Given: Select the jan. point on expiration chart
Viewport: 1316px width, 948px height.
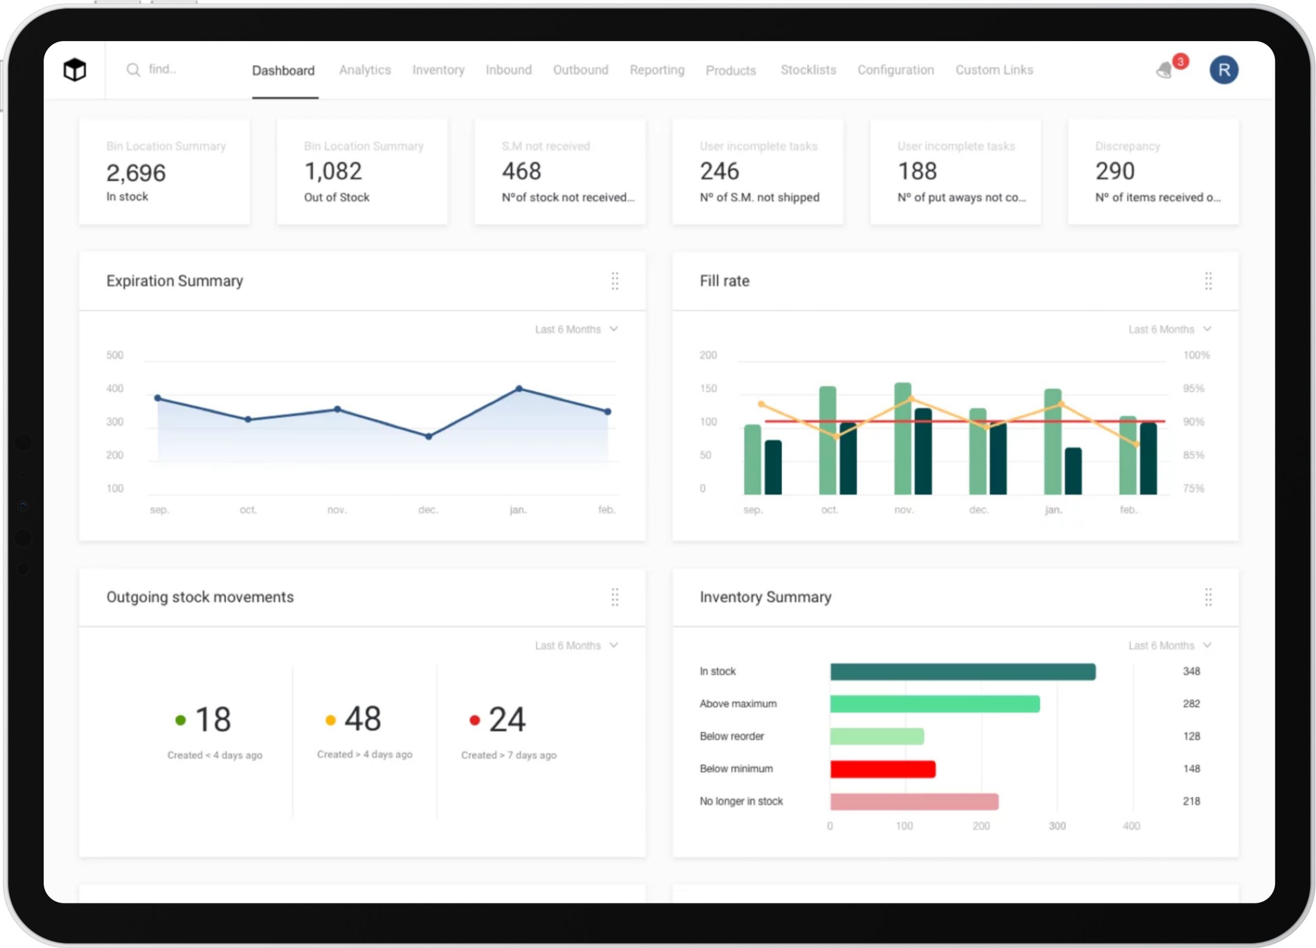Looking at the screenshot, I should [x=519, y=388].
